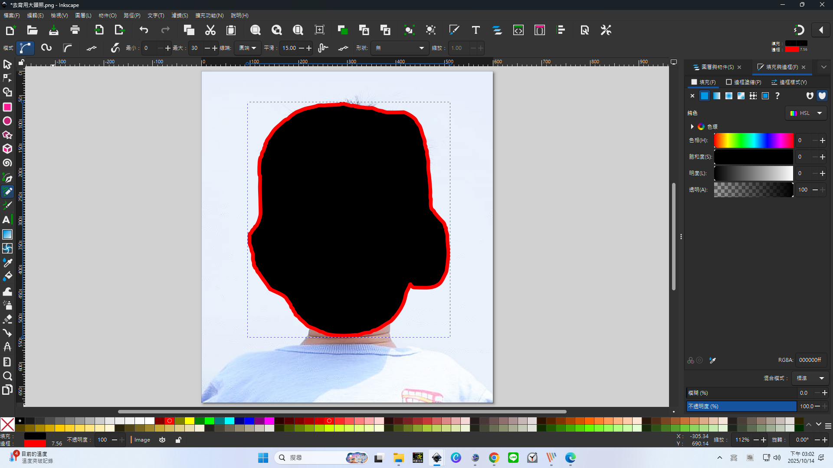The width and height of the screenshot is (833, 468).
Task: Select the Node editing tool
Action: 7,78
